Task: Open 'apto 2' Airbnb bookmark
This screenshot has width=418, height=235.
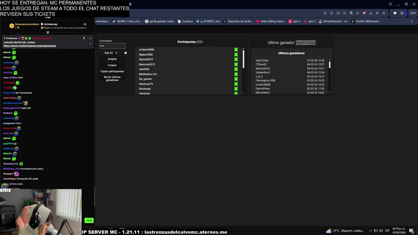Action: tap(310, 21)
